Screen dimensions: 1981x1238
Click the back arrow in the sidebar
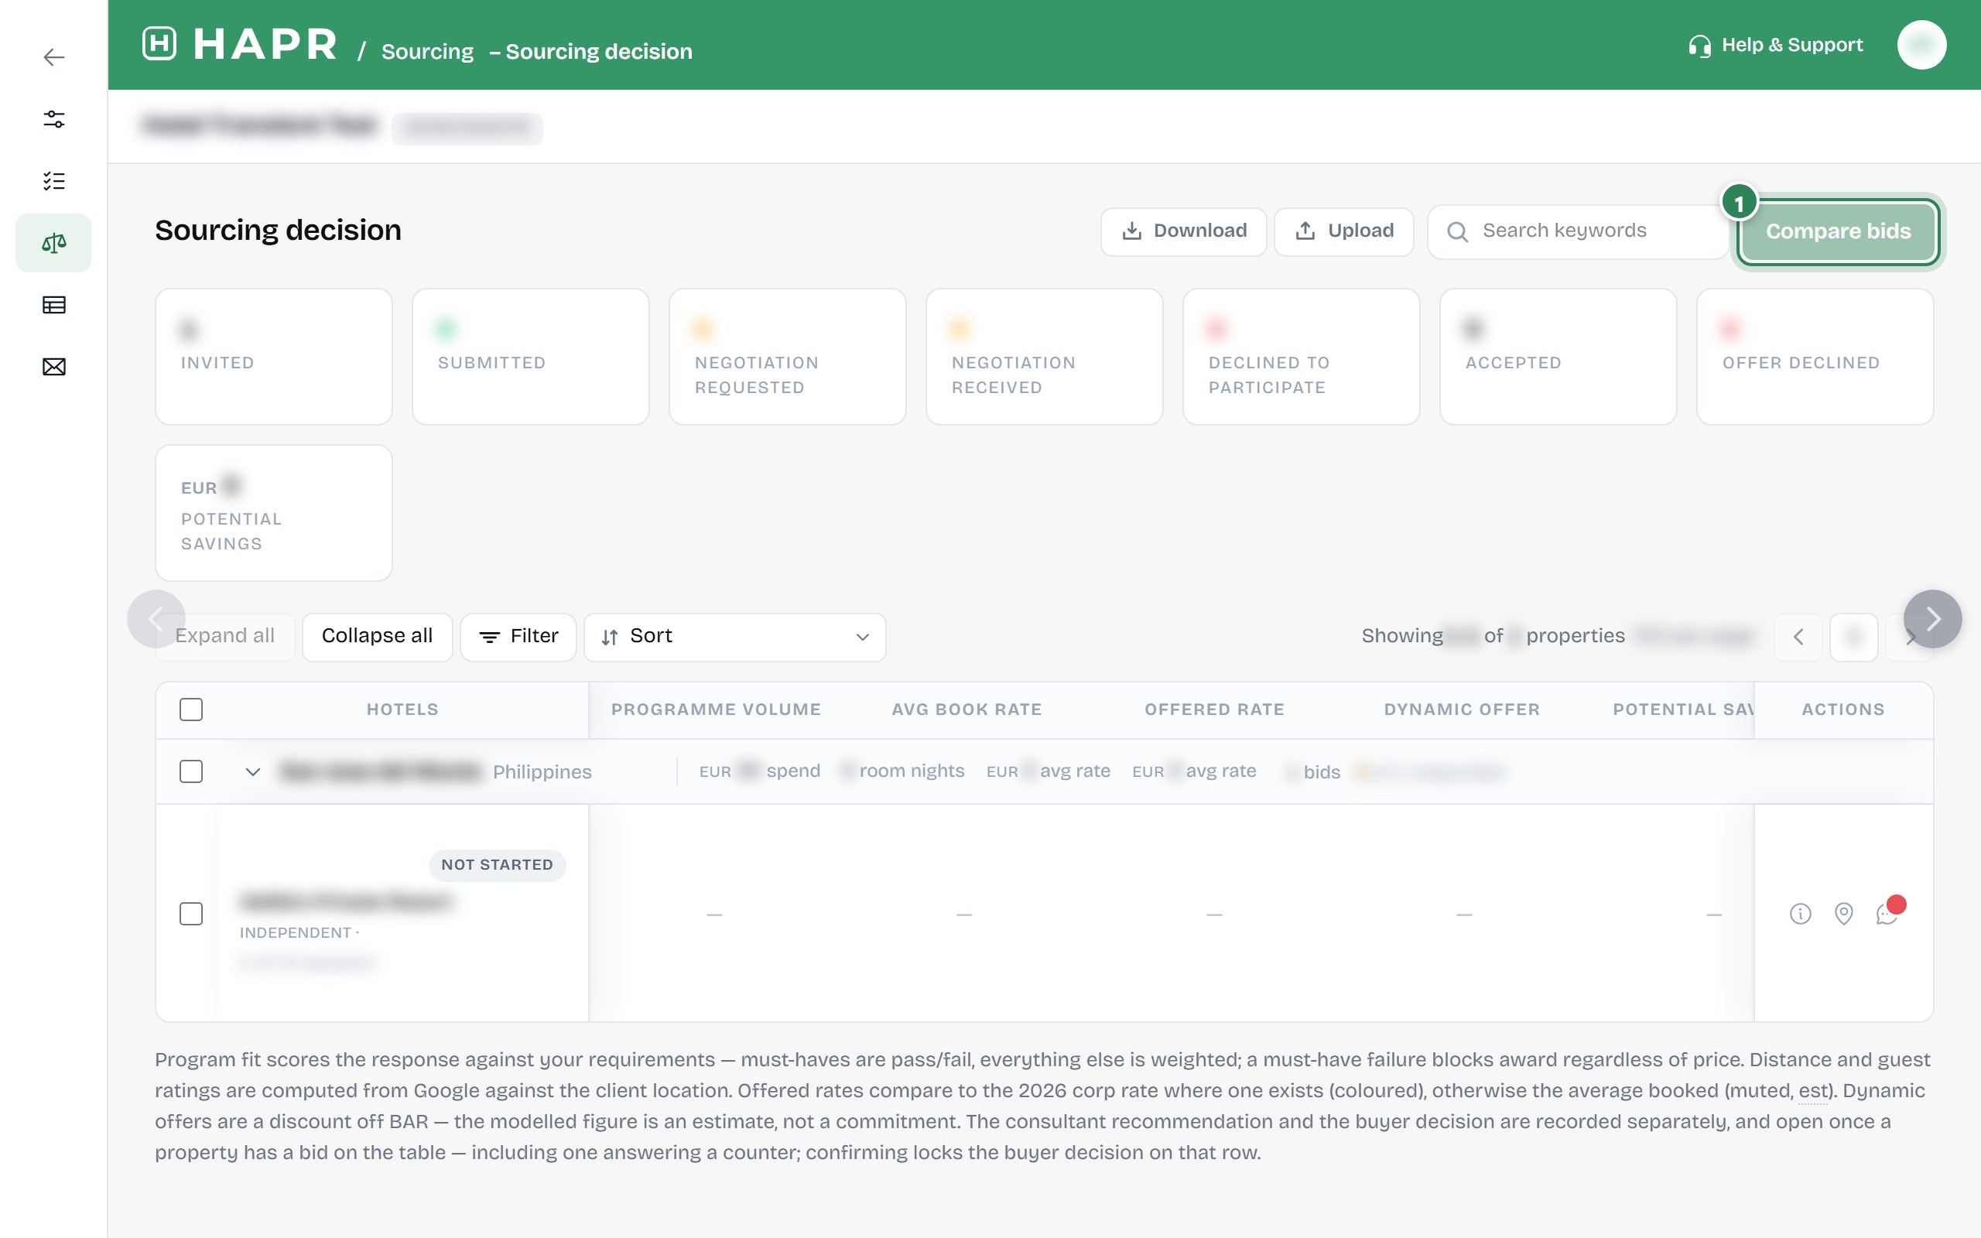[54, 57]
